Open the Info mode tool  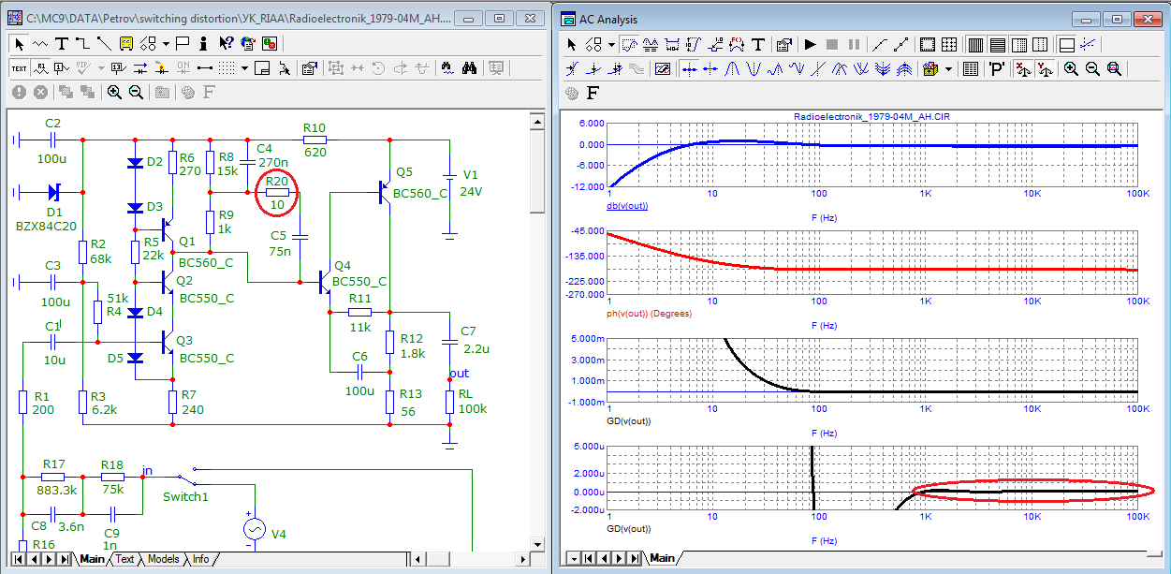pyautogui.click(x=204, y=43)
